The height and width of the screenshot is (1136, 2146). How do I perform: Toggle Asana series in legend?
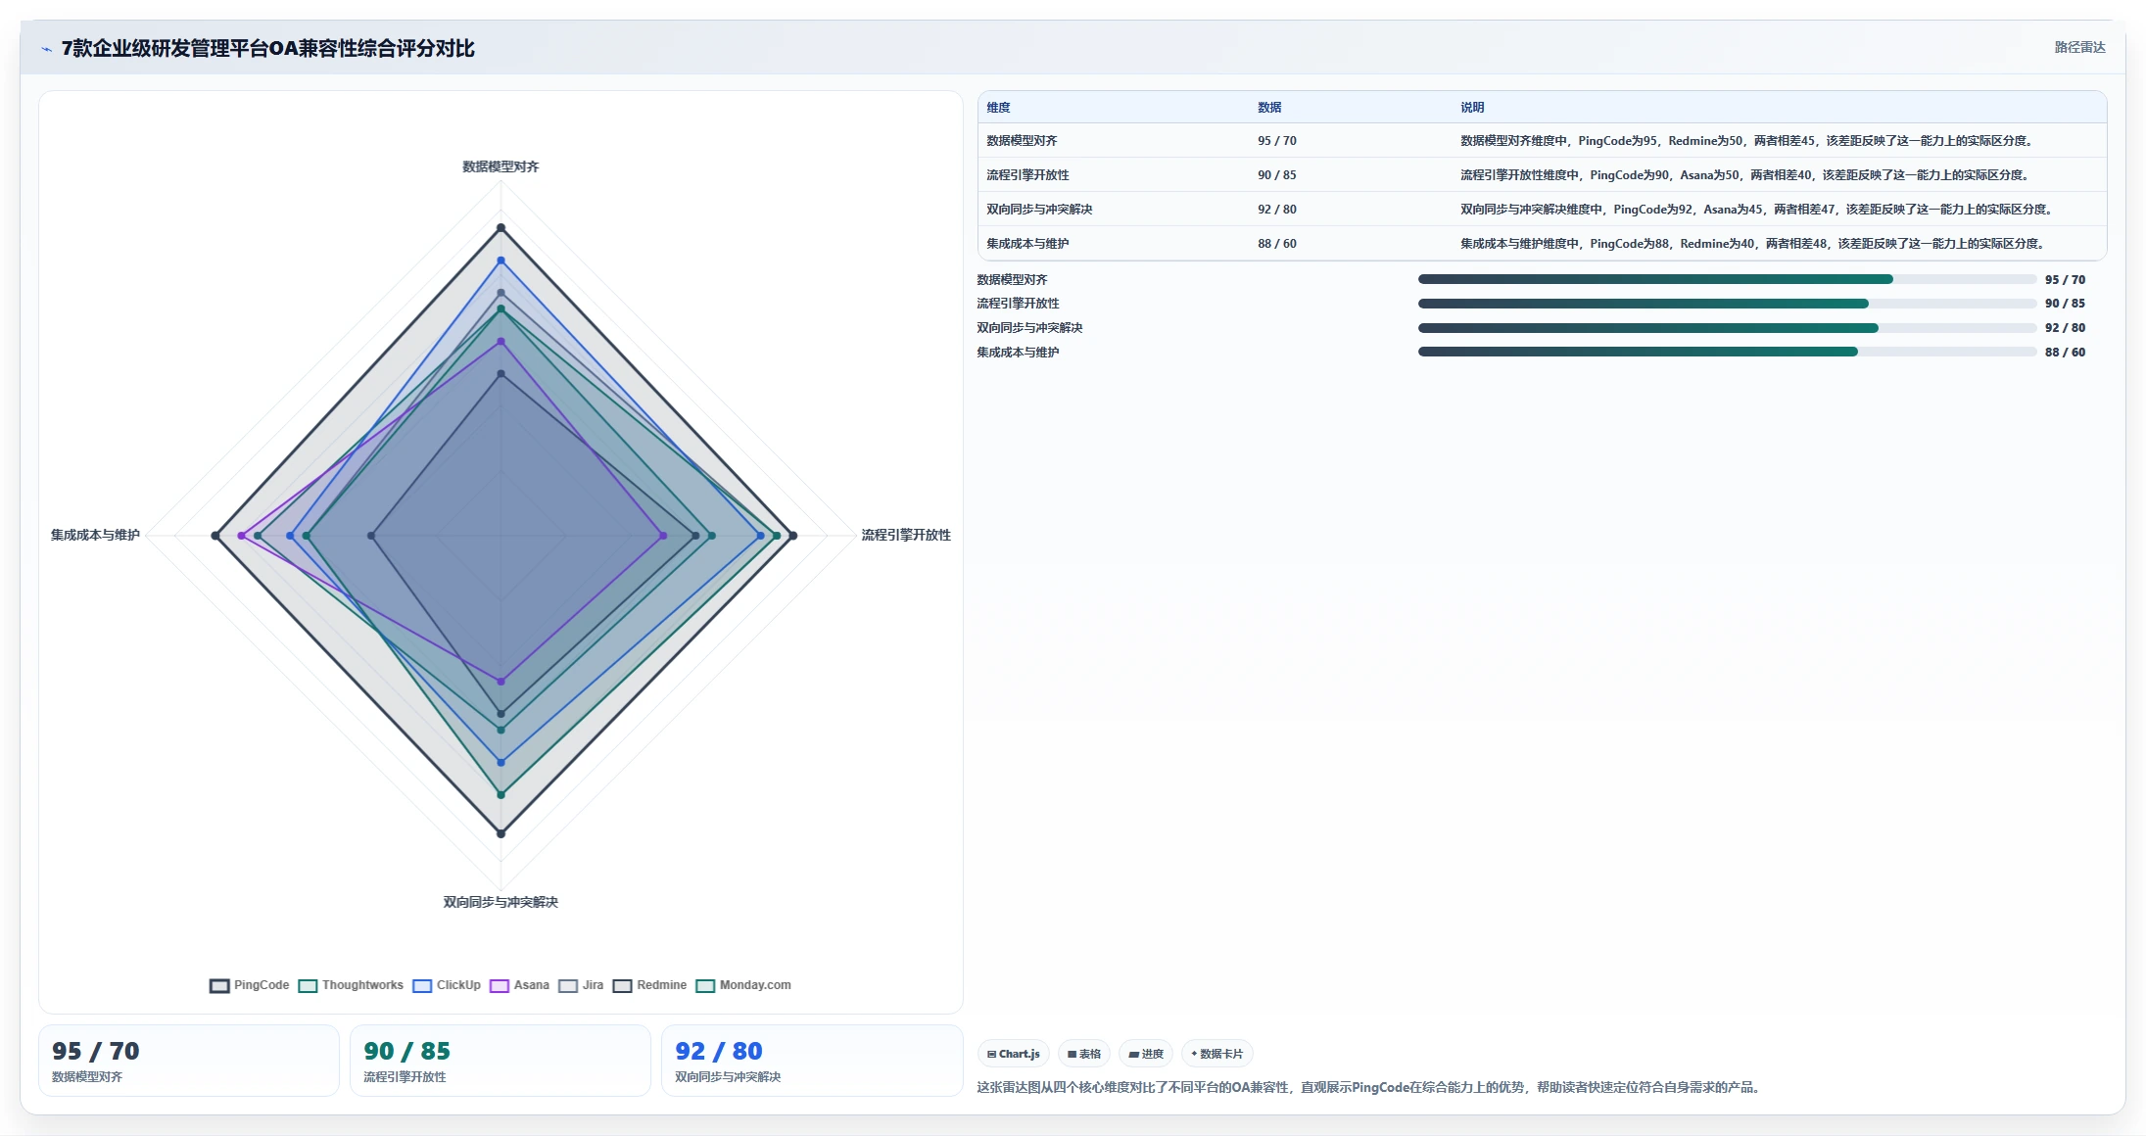pos(520,985)
